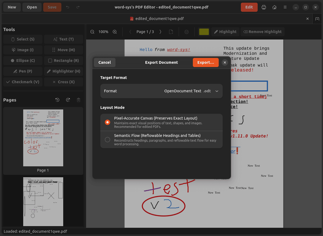Click the Remove Highlight button
This screenshot has width=323, height=236.
[x=262, y=32]
